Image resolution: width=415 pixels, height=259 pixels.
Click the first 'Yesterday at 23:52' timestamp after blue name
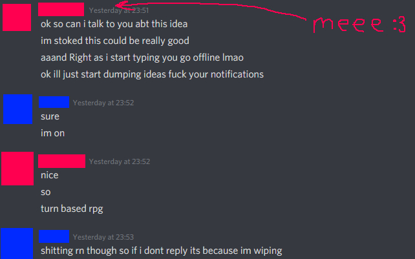tap(103, 103)
